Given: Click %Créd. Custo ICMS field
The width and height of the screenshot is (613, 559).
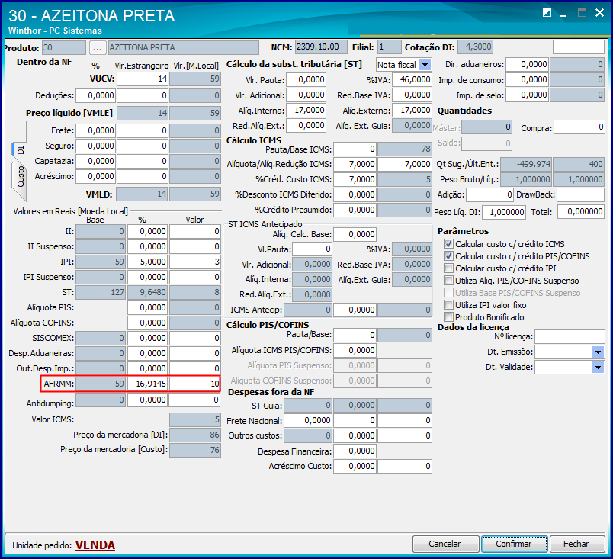Looking at the screenshot, I should coord(355,179).
